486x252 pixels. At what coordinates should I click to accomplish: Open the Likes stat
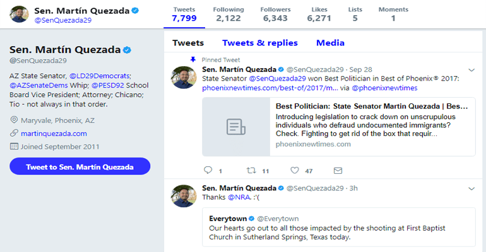[x=319, y=14]
